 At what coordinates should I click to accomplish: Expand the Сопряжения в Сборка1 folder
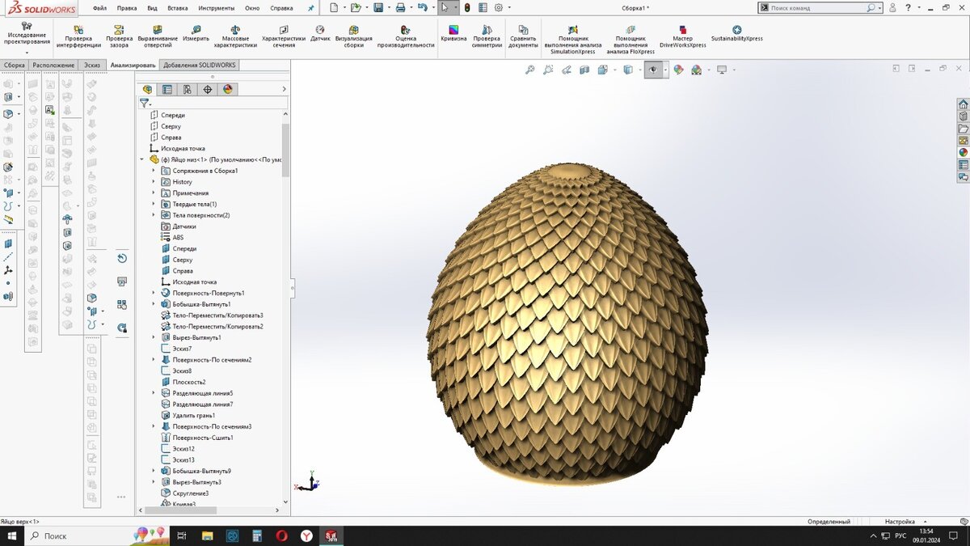pyautogui.click(x=154, y=171)
